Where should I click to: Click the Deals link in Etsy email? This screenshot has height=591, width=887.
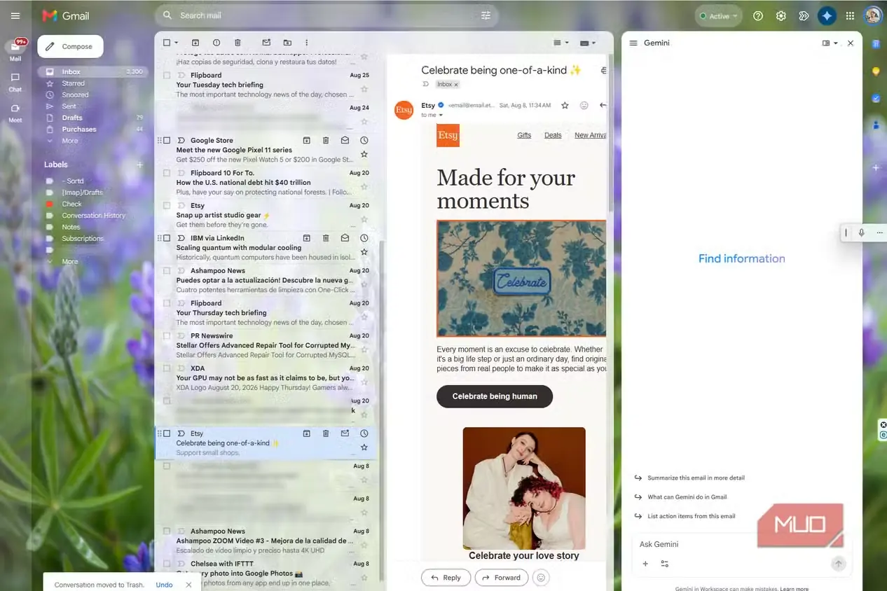click(x=553, y=135)
